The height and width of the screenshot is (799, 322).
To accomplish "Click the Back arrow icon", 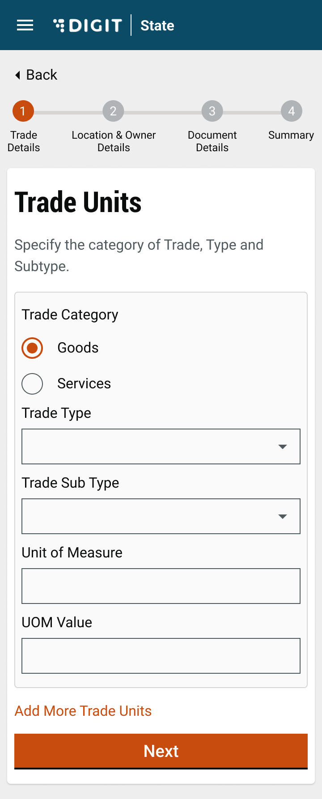I will point(18,75).
